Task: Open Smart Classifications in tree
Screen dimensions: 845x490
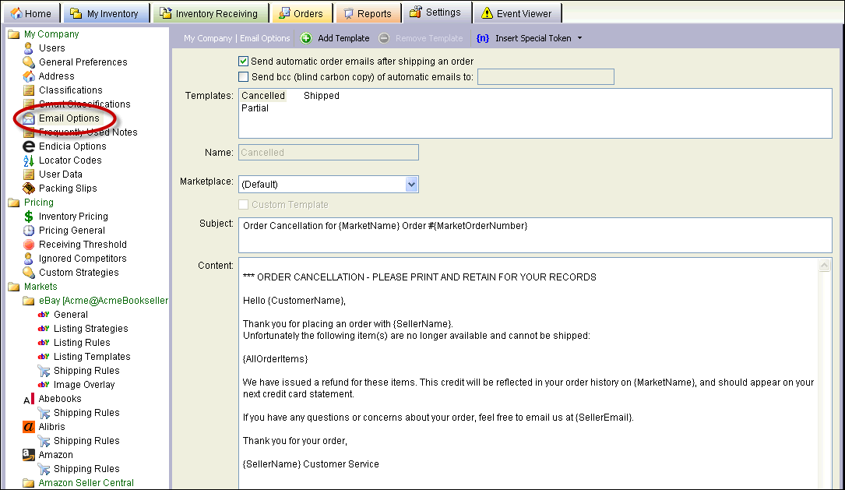Action: tap(84, 104)
